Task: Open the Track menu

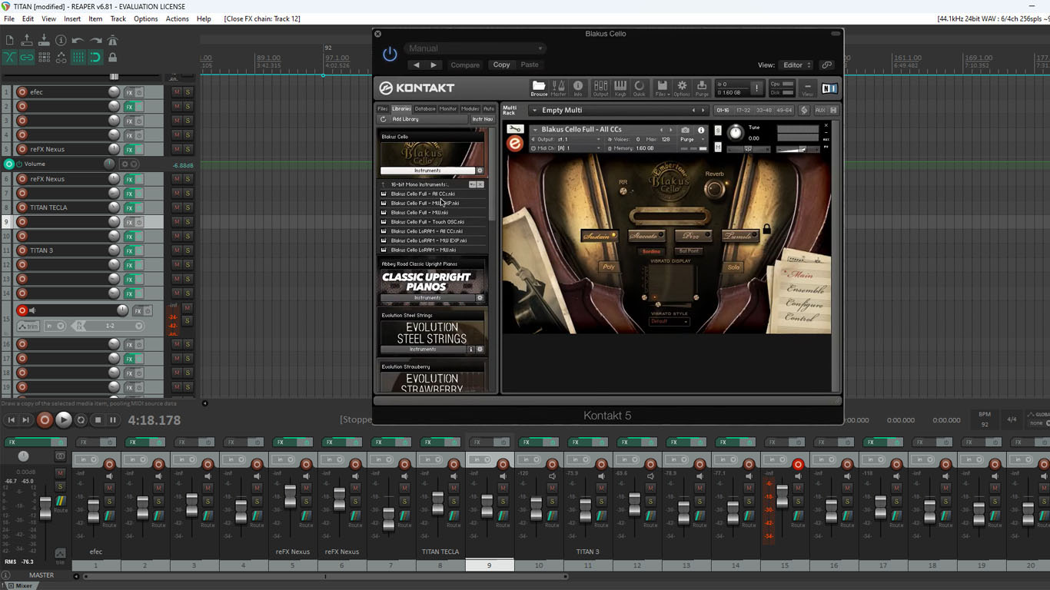Action: click(118, 18)
